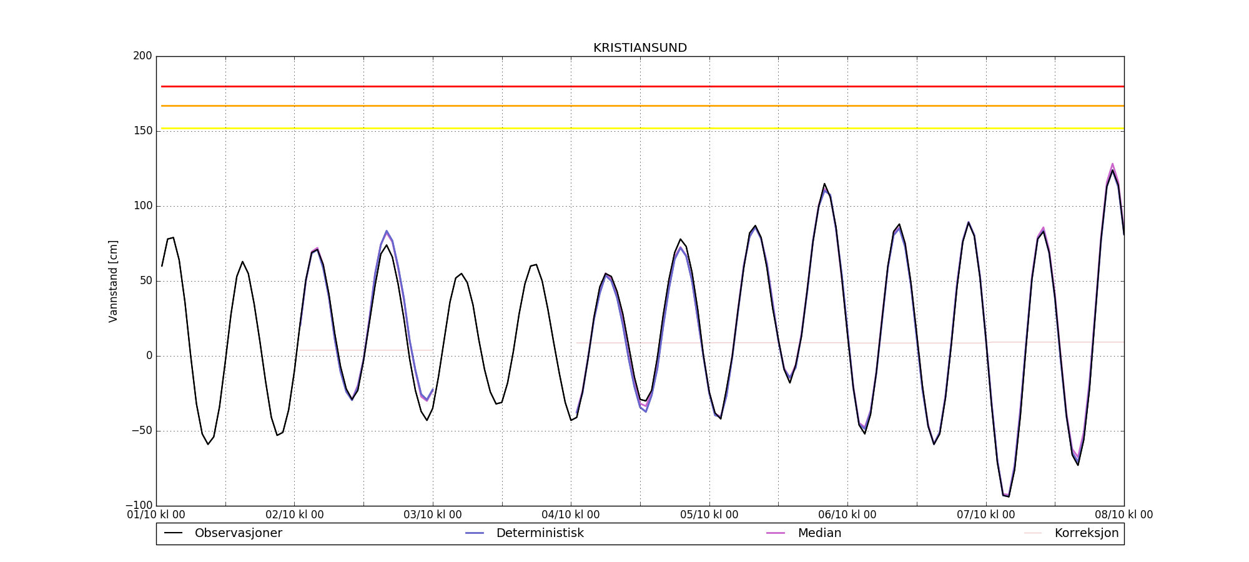Click the x-axis label 06/10 kl 00

click(847, 515)
